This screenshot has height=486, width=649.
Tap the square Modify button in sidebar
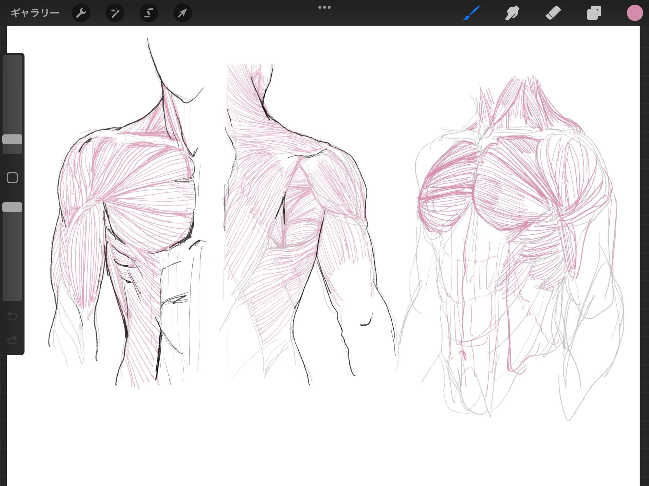[12, 178]
